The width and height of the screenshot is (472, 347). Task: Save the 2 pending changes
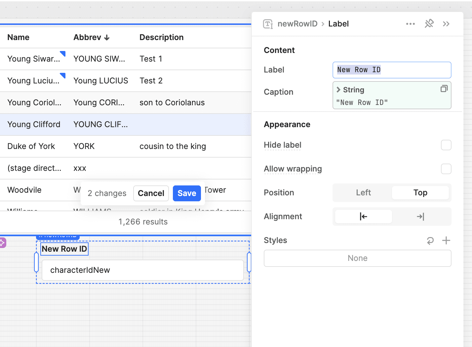[x=187, y=193]
